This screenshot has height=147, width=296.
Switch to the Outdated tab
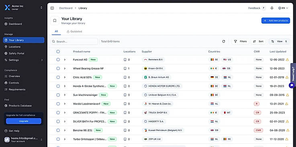[74, 32]
